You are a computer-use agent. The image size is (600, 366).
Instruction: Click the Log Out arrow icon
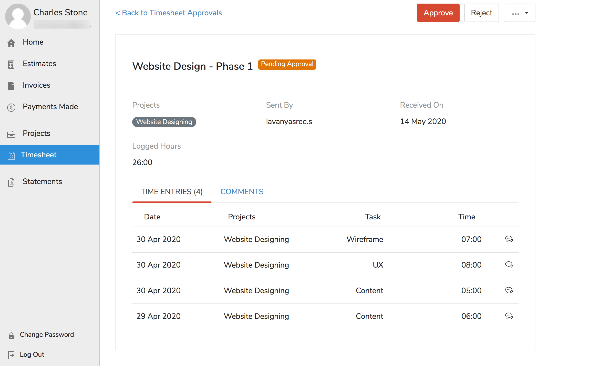[x=11, y=355]
